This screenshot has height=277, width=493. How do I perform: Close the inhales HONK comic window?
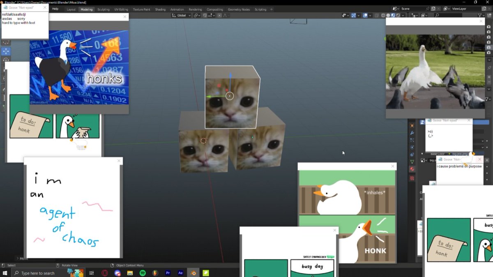point(393,166)
